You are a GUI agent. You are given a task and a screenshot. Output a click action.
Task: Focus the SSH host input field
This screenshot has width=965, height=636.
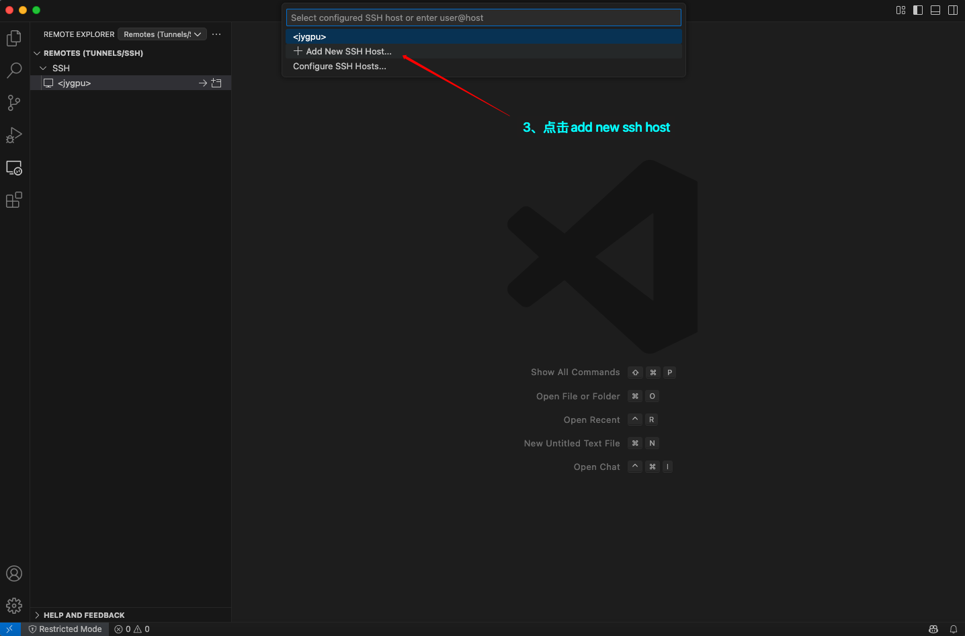pyautogui.click(x=483, y=17)
